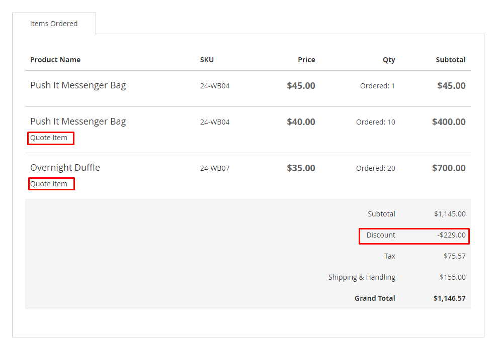
Task: Click Quote Item label under Push It Messenger Bag
Action: click(x=49, y=138)
